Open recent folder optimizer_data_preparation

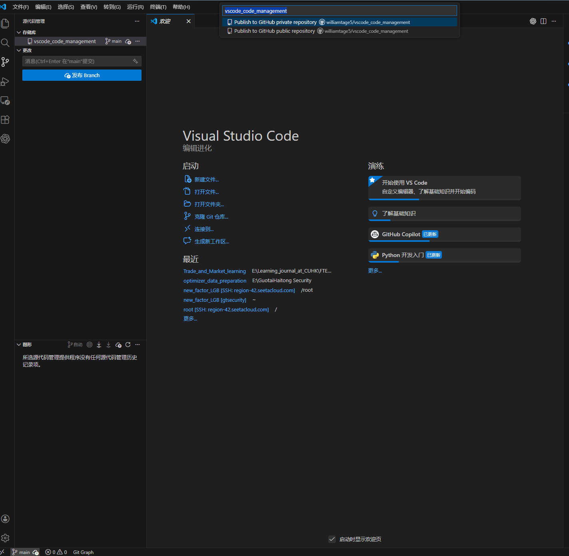[215, 281]
